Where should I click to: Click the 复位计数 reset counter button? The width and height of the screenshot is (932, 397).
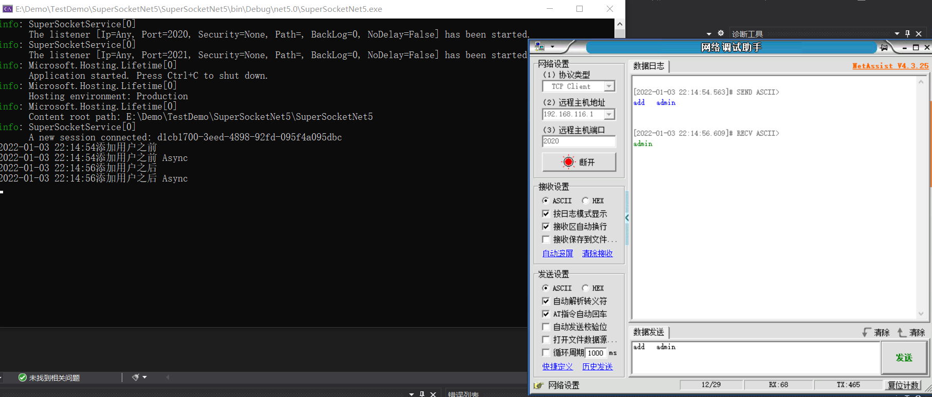(903, 385)
